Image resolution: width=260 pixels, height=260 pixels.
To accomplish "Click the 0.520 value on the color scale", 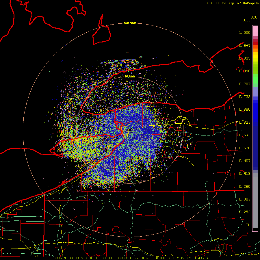I will tap(245, 148).
